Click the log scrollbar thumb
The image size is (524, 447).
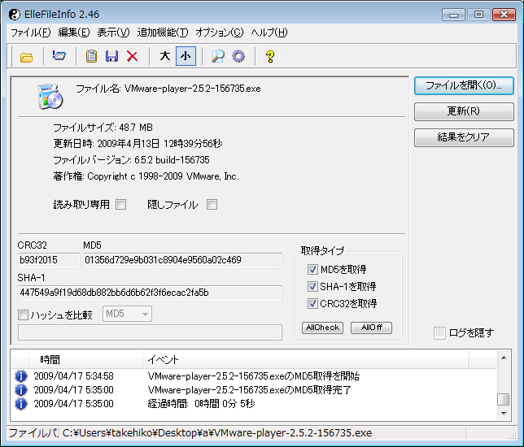[x=504, y=399]
